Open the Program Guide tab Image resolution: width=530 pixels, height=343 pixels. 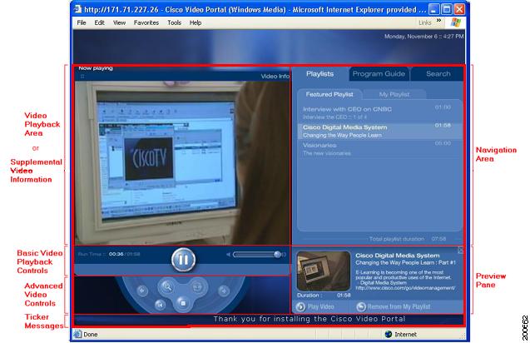(379, 74)
